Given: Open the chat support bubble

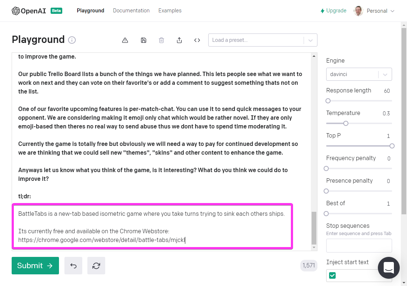Looking at the screenshot, I should click(x=389, y=268).
